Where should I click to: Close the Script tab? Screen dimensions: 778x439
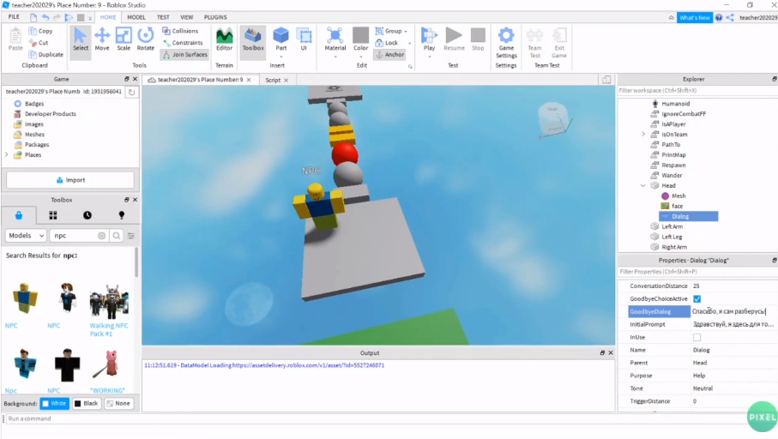pyautogui.click(x=286, y=80)
